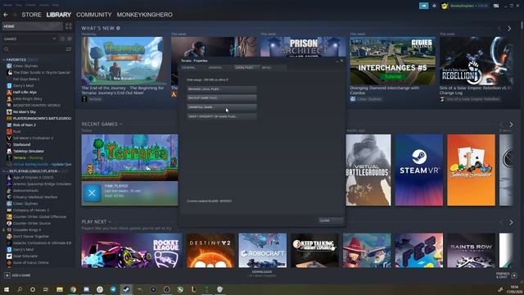Switch to GENERAL tab in Properties
This screenshot has width=524, height=295.
click(193, 67)
